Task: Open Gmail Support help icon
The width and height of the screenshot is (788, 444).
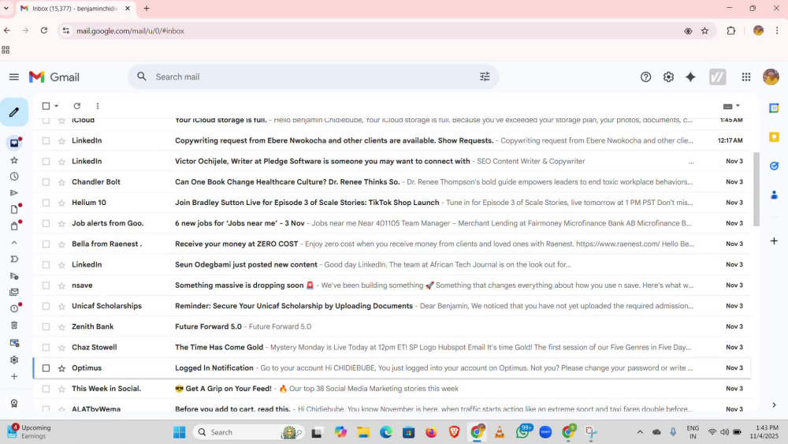Action: [646, 77]
